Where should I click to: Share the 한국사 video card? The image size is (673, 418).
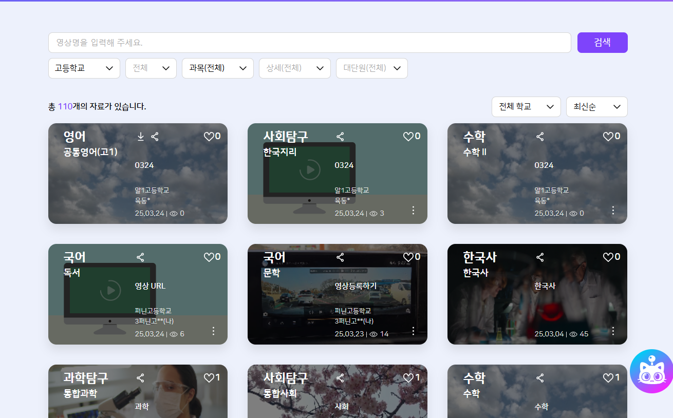click(x=540, y=257)
